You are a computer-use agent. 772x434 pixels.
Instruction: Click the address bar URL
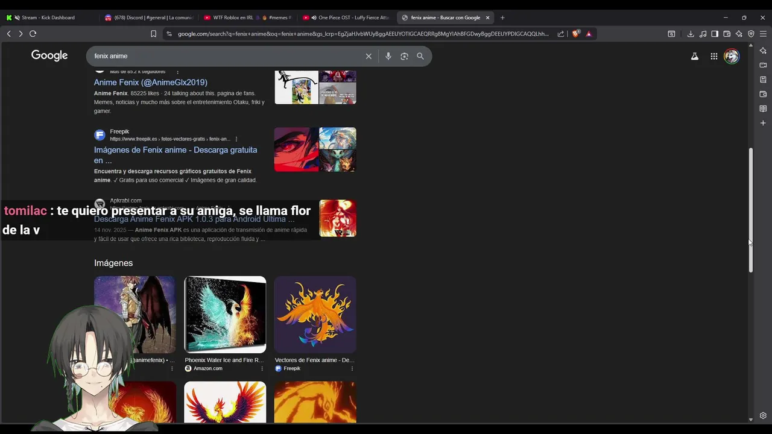click(x=363, y=34)
